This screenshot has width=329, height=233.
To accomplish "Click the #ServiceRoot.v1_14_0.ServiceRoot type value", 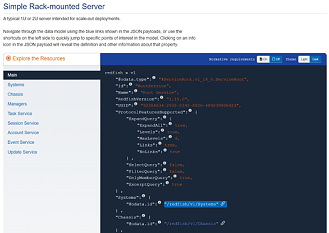I will coord(204,79).
